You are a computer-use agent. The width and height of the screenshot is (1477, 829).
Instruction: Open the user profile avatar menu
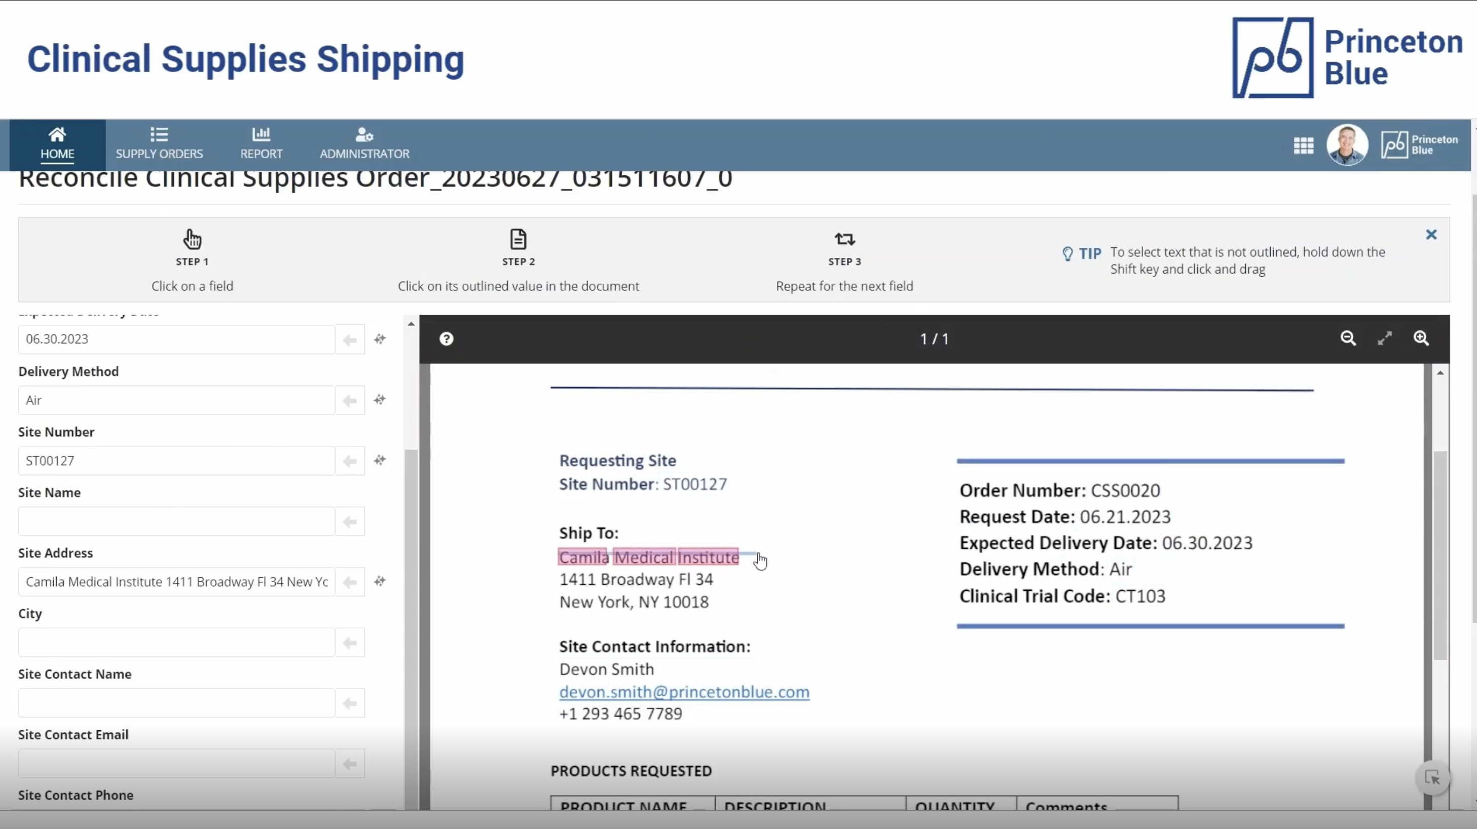point(1347,145)
